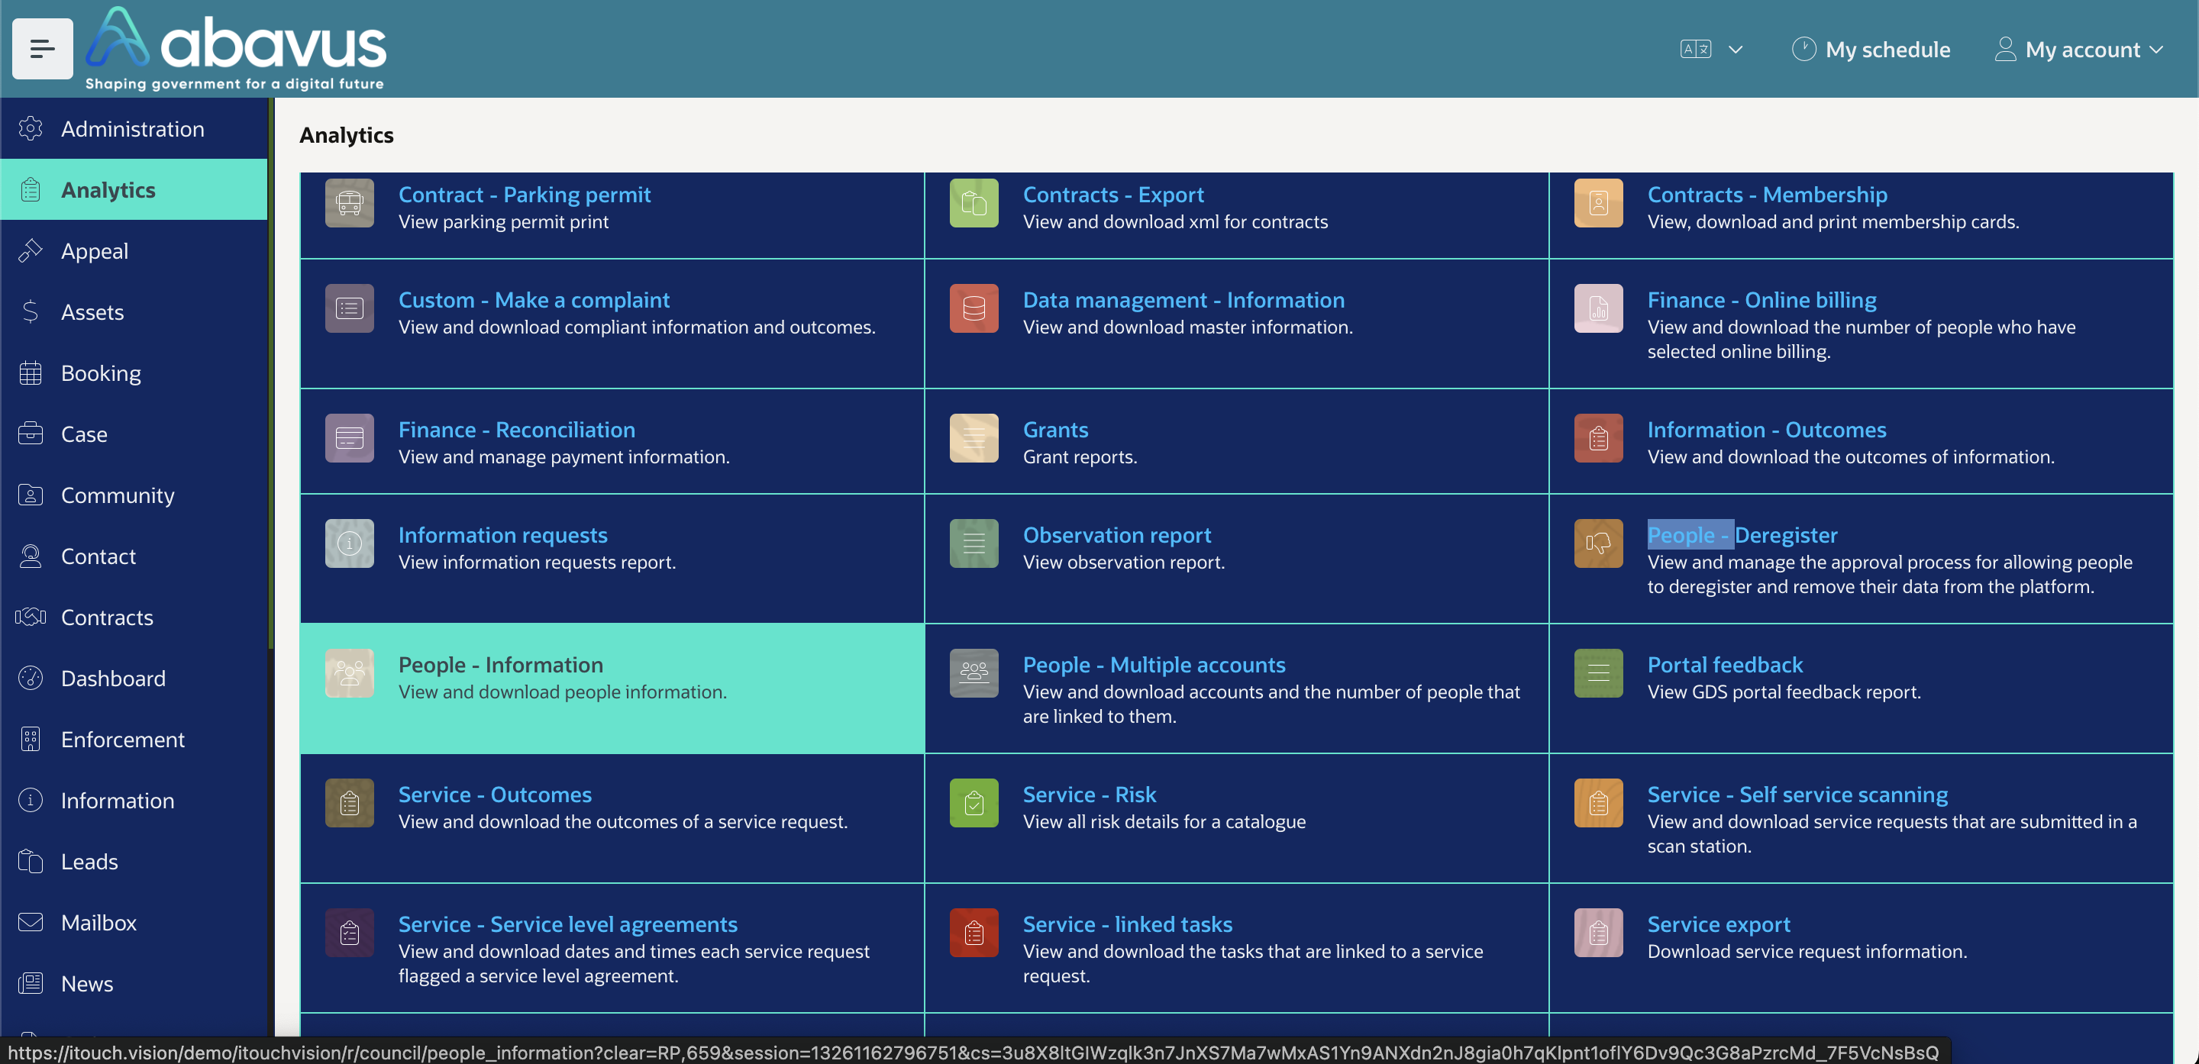Click the user icon beside My account
The image size is (2199, 1064).
[2005, 49]
